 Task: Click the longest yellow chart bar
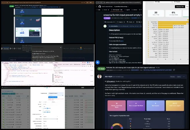click(173, 22)
